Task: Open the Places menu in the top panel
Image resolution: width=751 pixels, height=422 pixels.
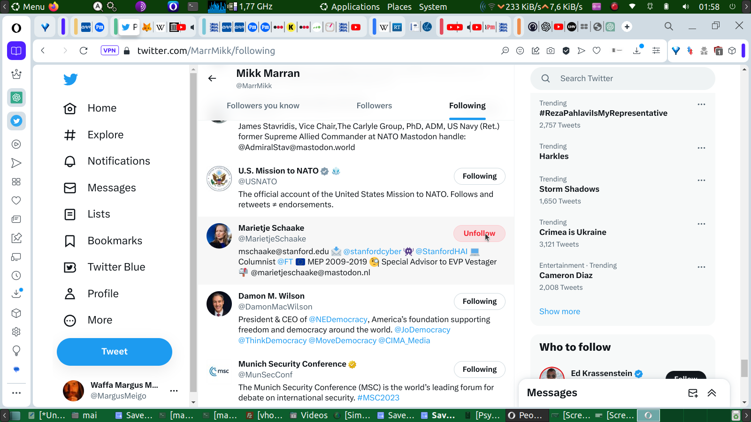Action: tap(399, 7)
